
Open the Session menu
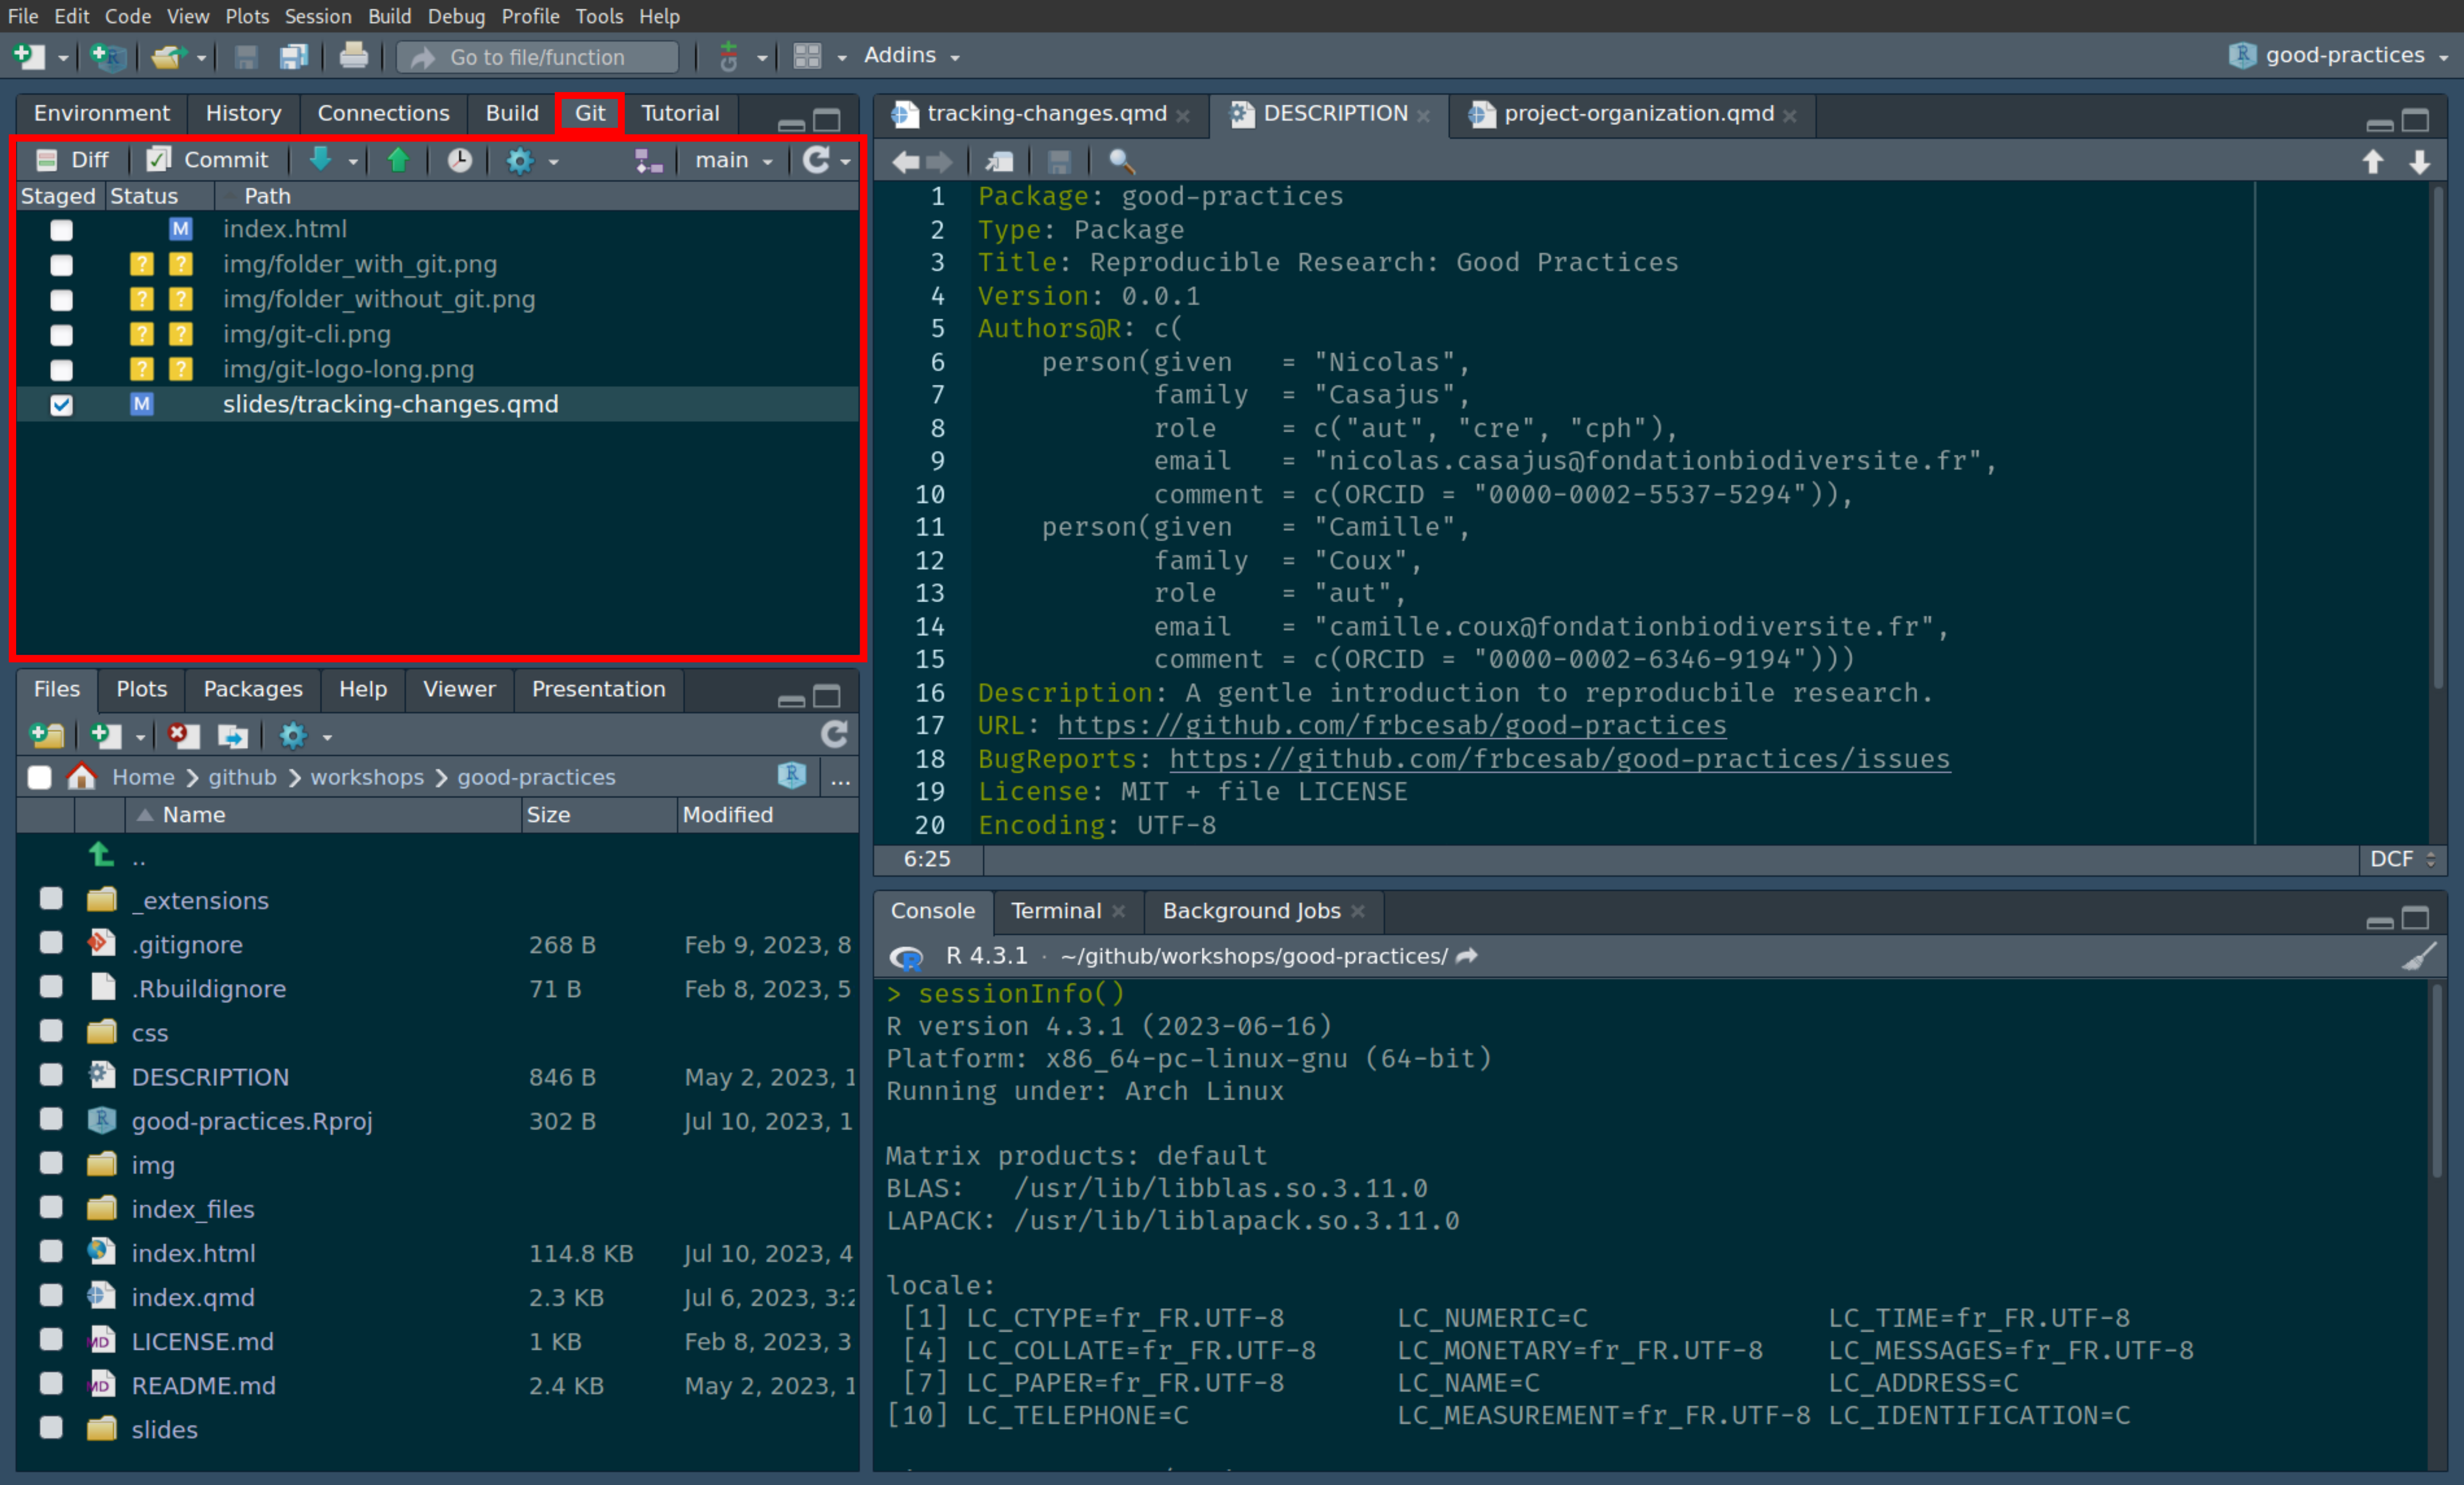317,16
